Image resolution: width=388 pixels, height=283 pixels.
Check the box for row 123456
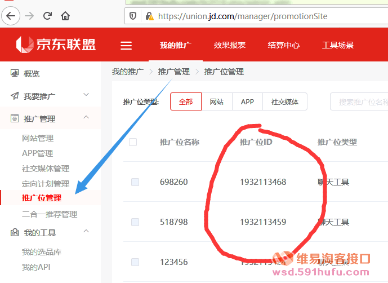tap(135, 262)
